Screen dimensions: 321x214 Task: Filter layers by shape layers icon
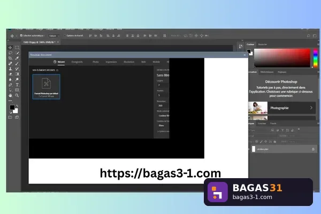pyautogui.click(x=287, y=130)
